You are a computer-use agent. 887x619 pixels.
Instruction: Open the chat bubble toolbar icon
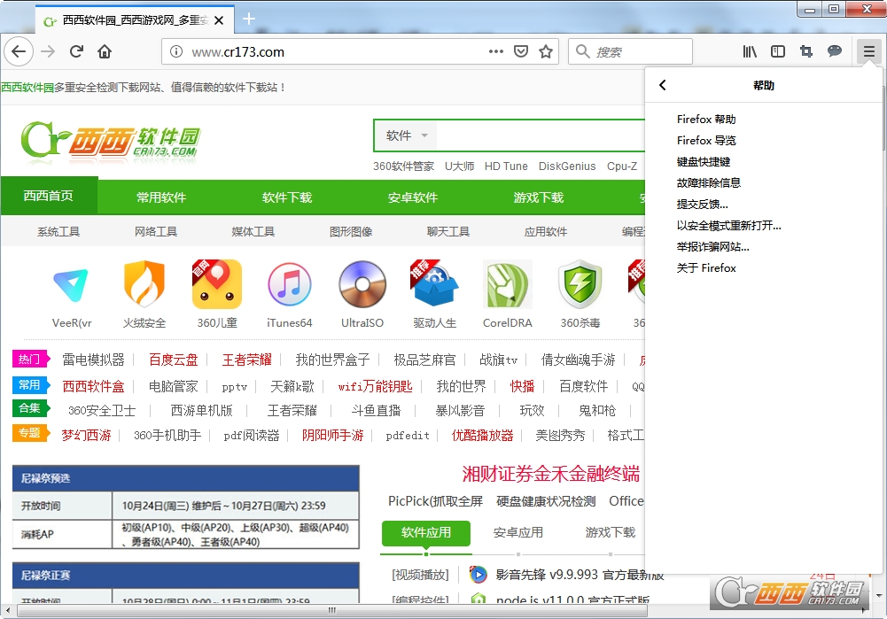(835, 51)
